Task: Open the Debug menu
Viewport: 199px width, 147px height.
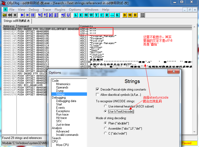Action: (x=34, y=10)
